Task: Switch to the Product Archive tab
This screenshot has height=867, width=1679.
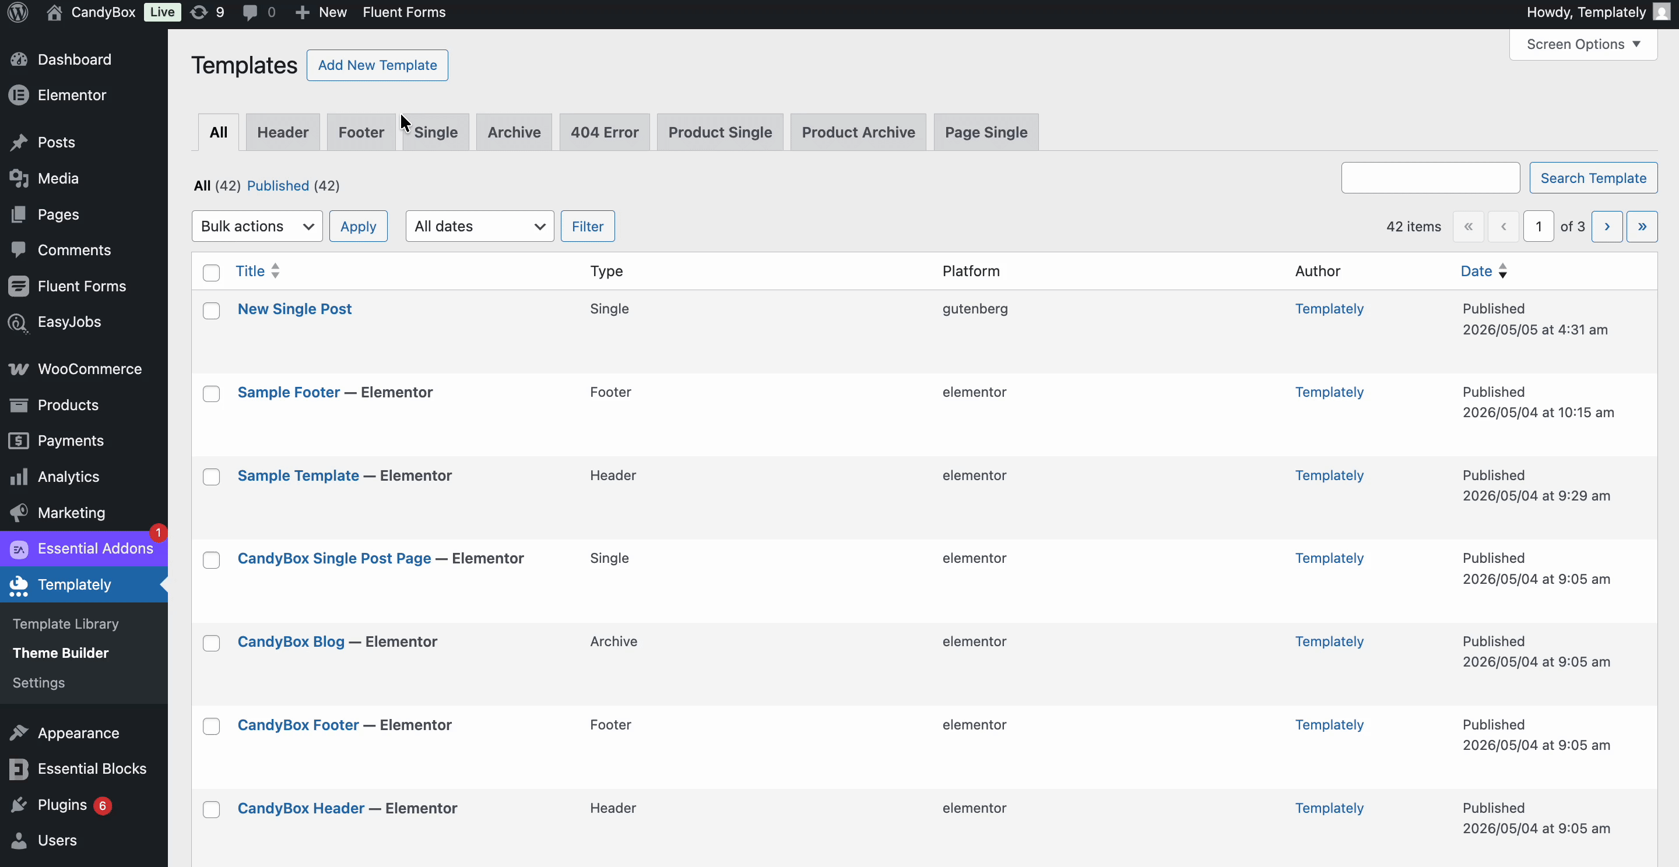Action: tap(858, 132)
